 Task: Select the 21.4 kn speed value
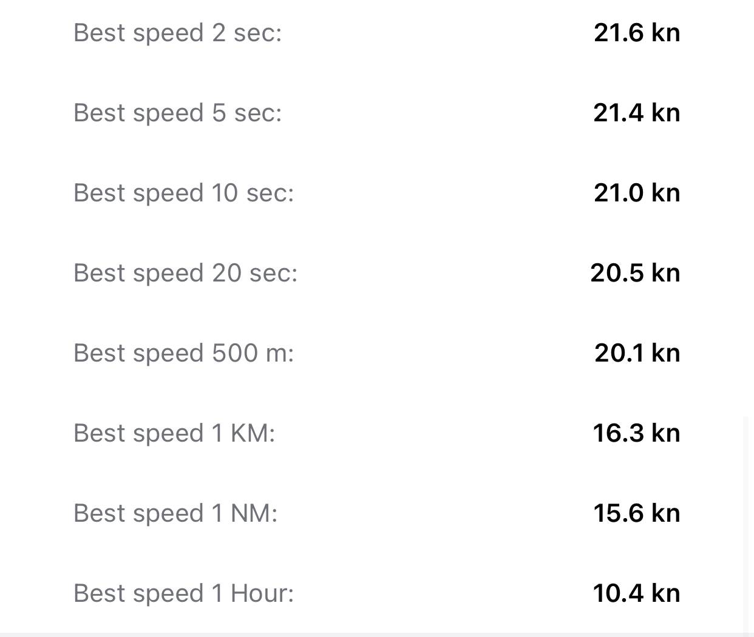tap(636, 113)
